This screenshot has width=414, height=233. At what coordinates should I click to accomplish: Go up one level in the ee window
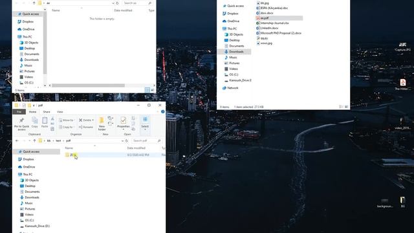(34, 3)
